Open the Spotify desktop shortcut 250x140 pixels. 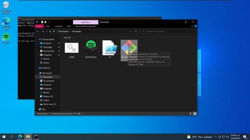(6, 38)
